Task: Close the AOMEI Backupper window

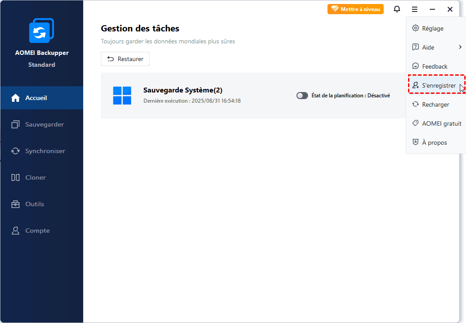Action: pos(450,9)
